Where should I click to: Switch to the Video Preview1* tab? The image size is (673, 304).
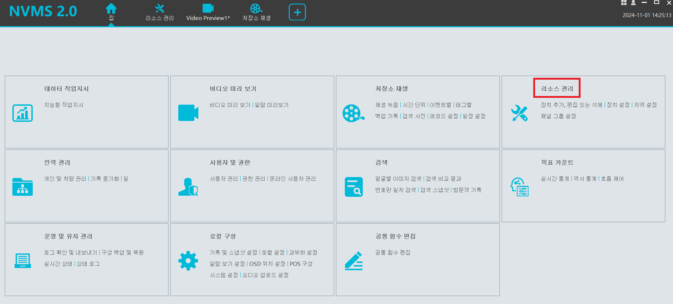[208, 13]
